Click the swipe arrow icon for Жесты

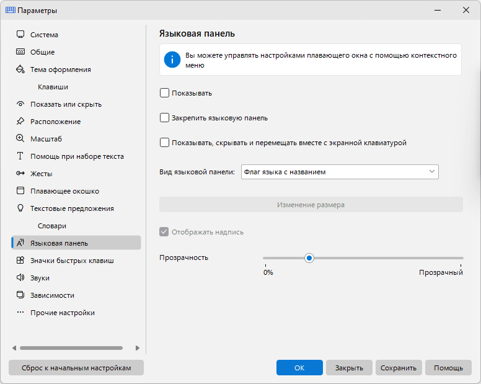tap(20, 174)
